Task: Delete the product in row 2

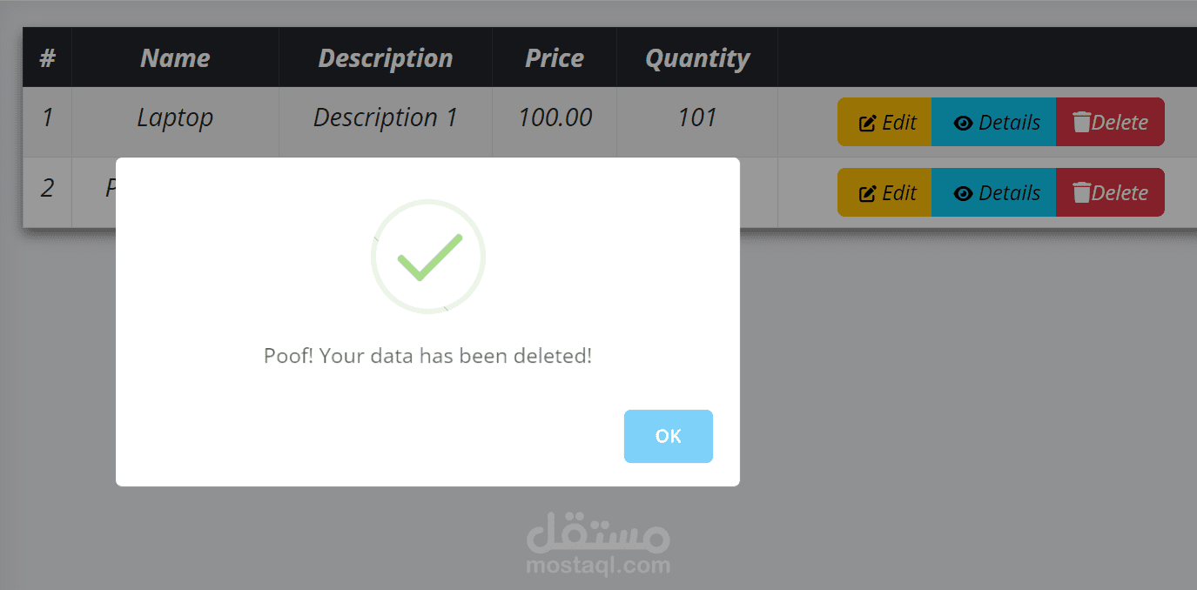Action: 1110,192
